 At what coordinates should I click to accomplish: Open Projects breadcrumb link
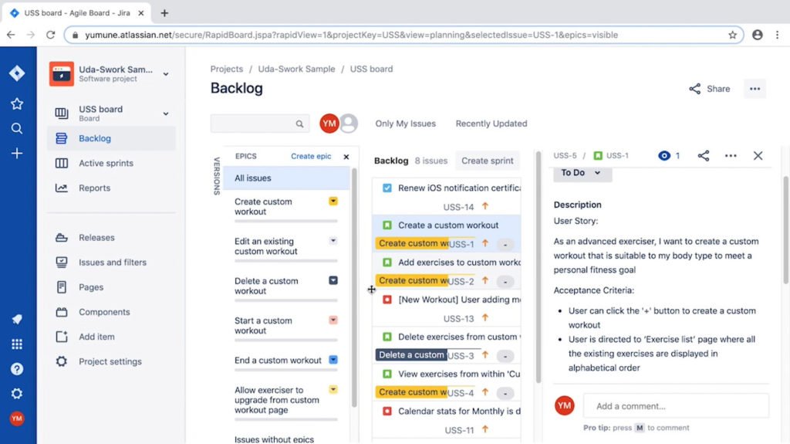coord(227,69)
